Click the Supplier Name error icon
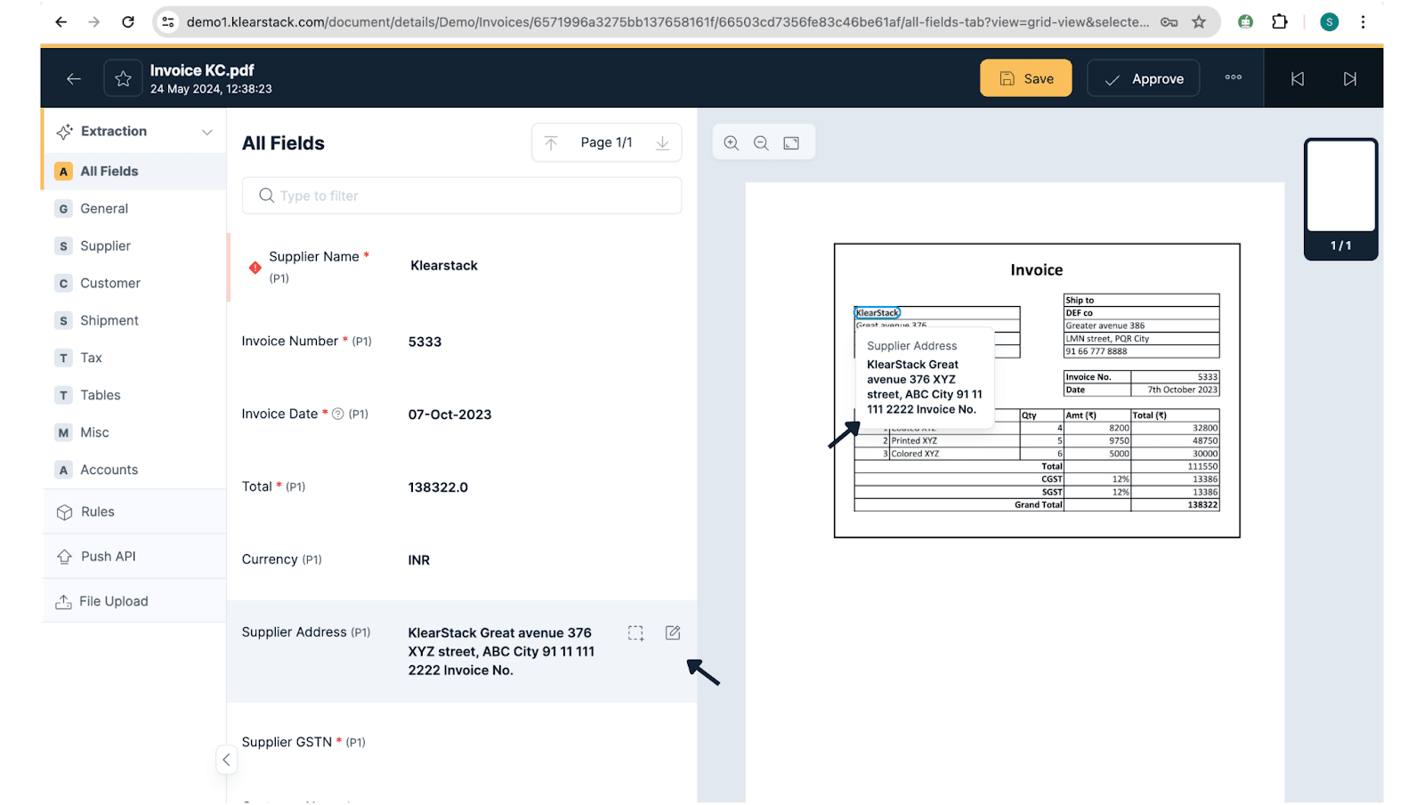 [x=255, y=267]
